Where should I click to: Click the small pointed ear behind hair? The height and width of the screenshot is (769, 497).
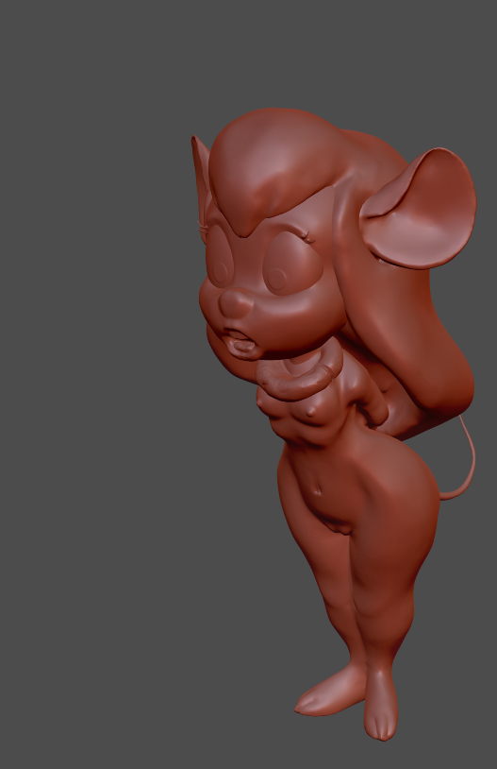200,177
